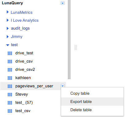Click the sidebar vertical scrollbar thumb
This screenshot has width=125, height=117.
pyautogui.click(x=69, y=39)
